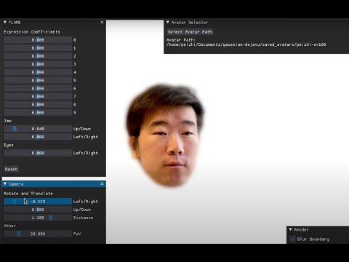Screen dimensions: 349x262
Task: Click the Eyes Left/Right slider
Action: point(38,153)
